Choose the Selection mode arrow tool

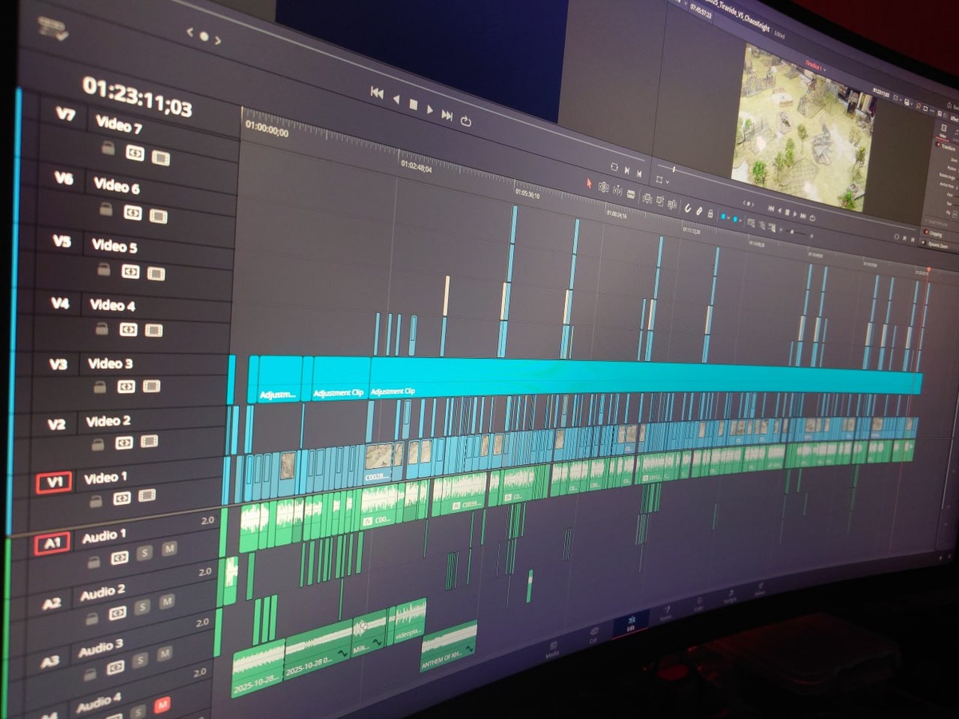[x=590, y=183]
